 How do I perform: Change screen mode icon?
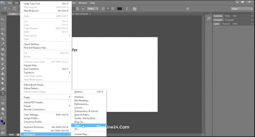pos(3,133)
